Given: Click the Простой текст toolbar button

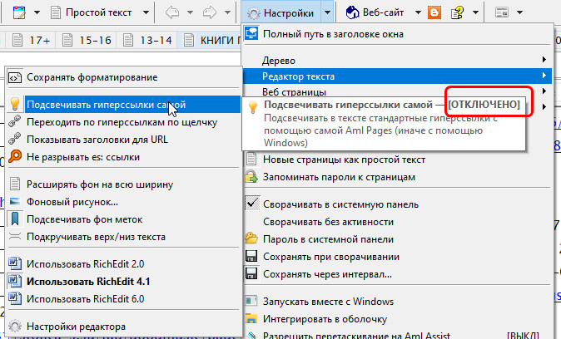Looking at the screenshot, I should pos(92,12).
